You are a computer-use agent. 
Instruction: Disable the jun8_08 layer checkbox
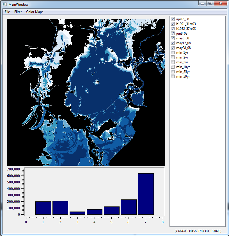(173, 33)
